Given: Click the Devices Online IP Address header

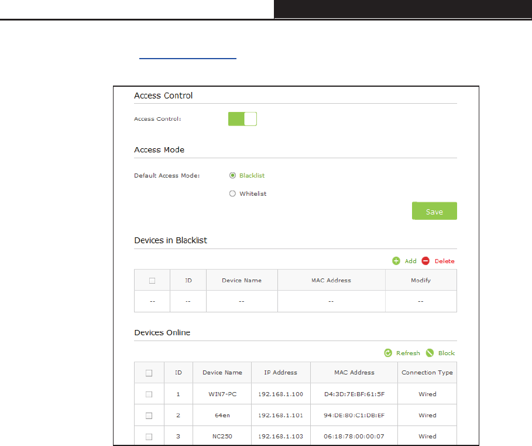Looking at the screenshot, I should point(280,372).
